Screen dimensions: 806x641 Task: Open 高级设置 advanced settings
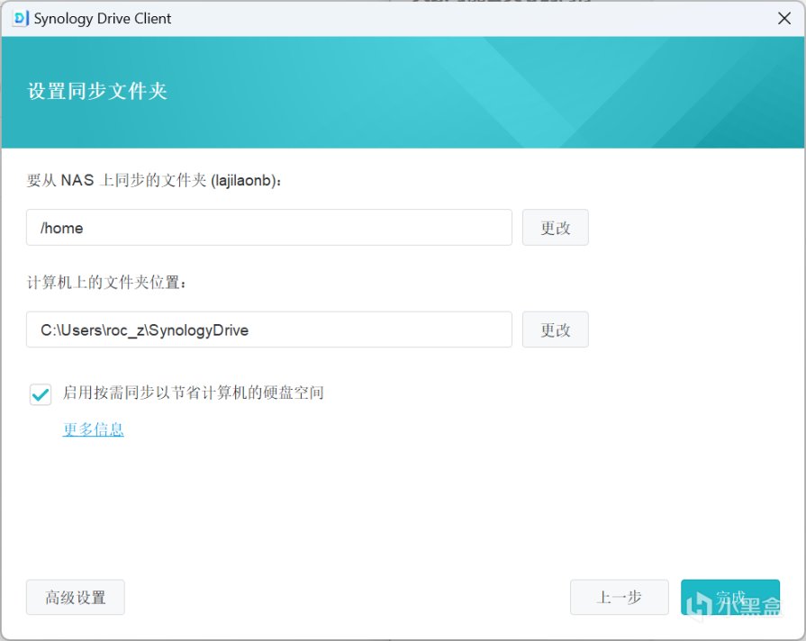coord(75,597)
